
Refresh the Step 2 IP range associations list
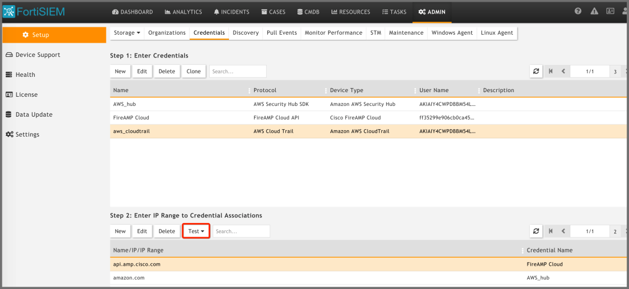(536, 231)
